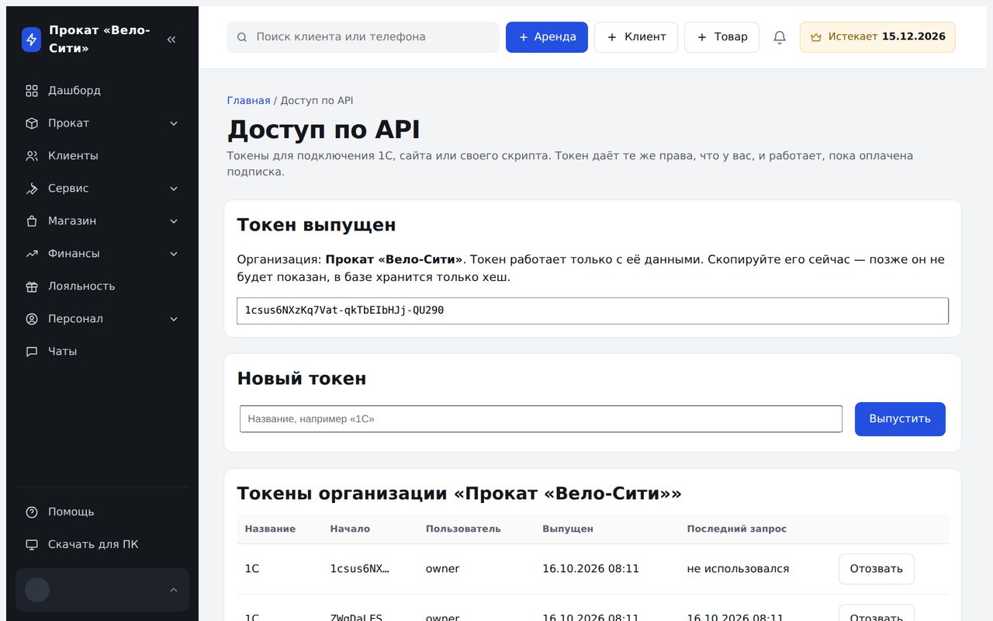Click the Финансы trend icon
The image size is (993, 621).
[x=32, y=254]
